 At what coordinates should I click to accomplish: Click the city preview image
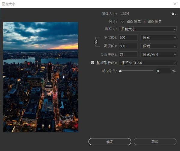[x=41, y=77]
